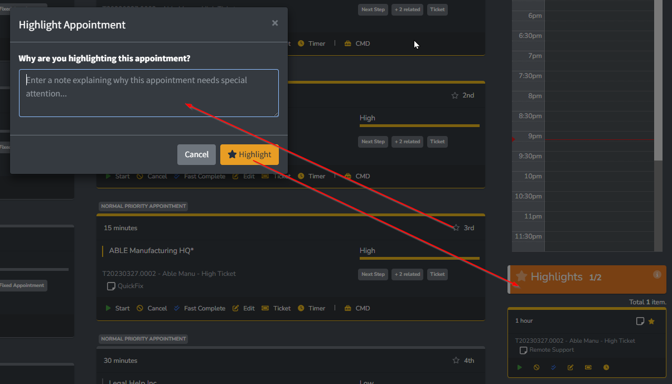Click the clock timer icon in highlighted 1 hour card
672x384 pixels.
(606, 367)
